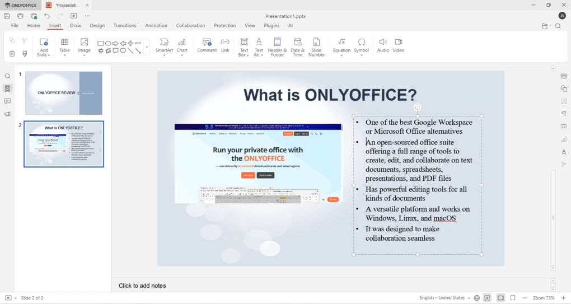Click the JS user avatar
The height and width of the screenshot is (304, 571).
[562, 16]
